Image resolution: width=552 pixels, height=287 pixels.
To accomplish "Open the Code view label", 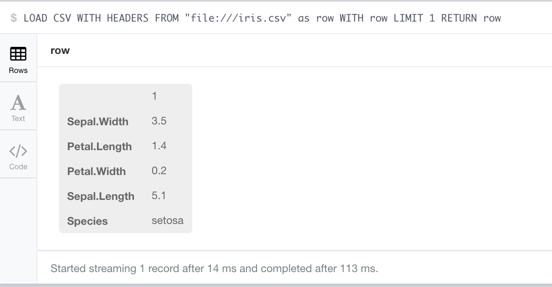I will pyautogui.click(x=18, y=167).
